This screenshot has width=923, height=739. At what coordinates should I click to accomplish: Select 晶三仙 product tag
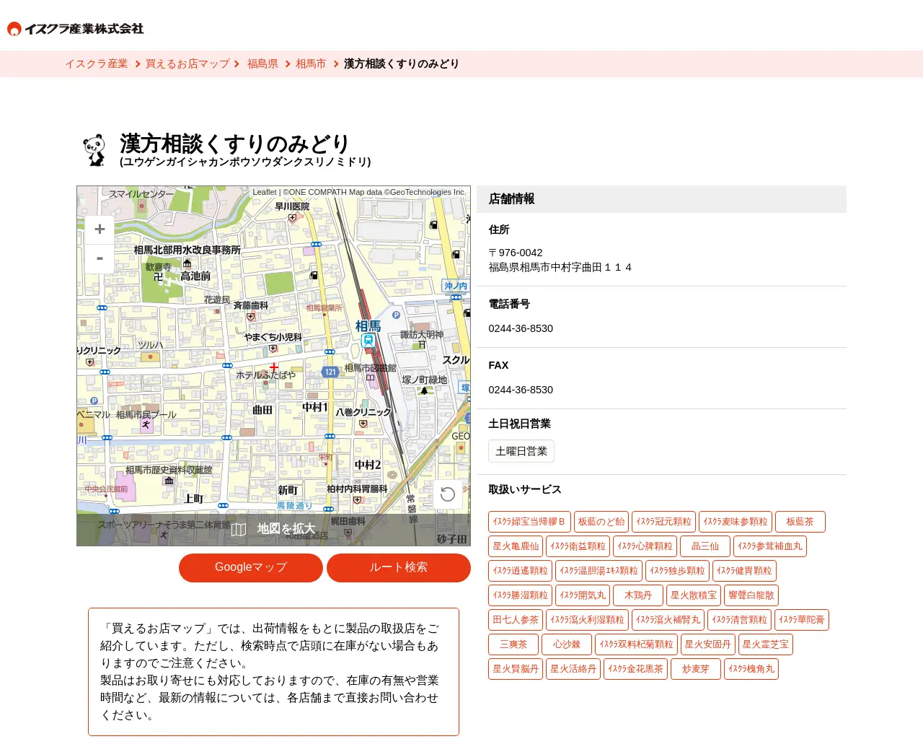[705, 546]
